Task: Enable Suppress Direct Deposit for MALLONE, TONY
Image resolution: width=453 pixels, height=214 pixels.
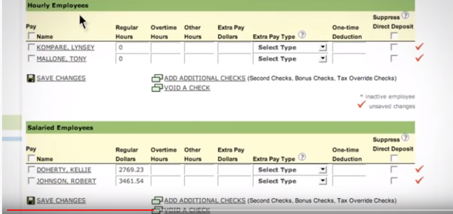Action: 394,58
